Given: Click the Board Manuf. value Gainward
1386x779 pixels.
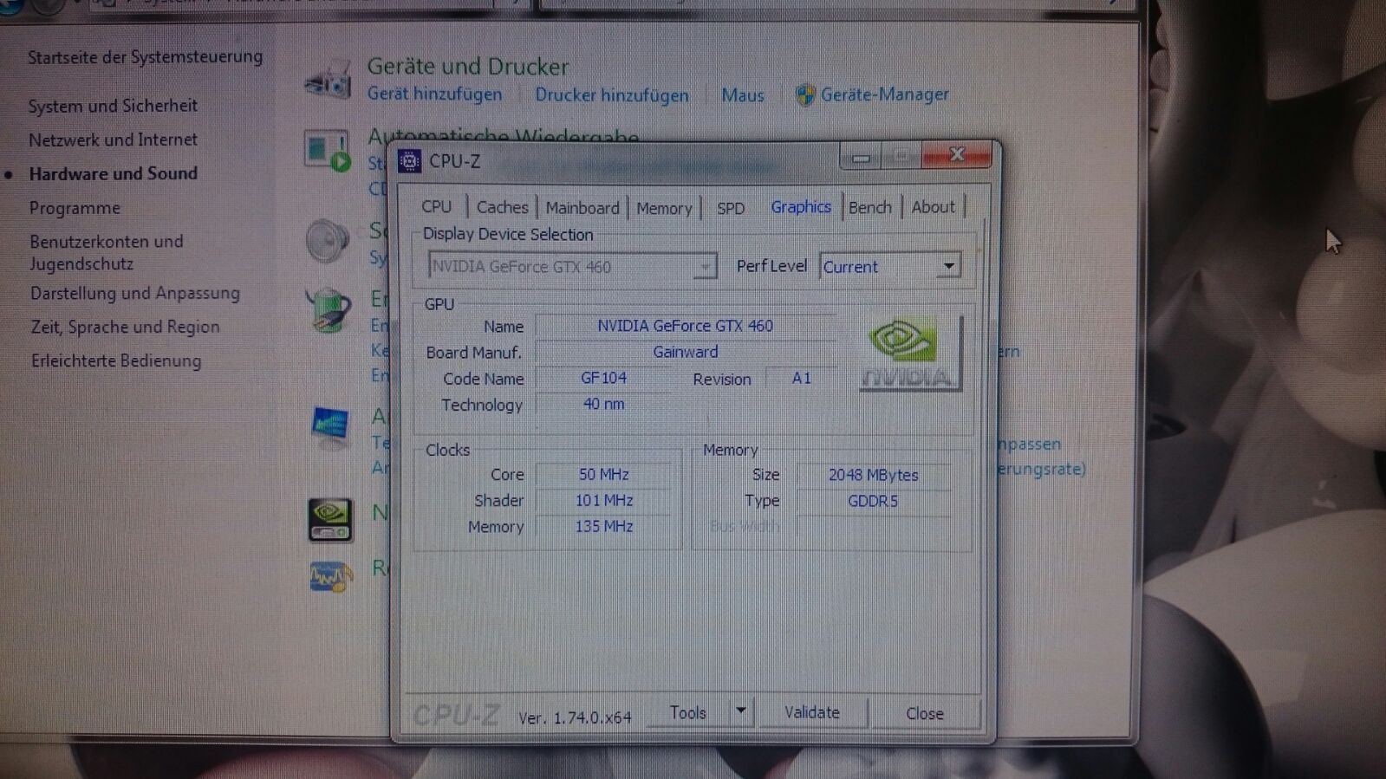Looking at the screenshot, I should coord(686,352).
